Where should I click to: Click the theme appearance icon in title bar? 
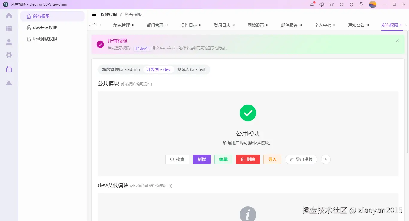[x=331, y=4]
